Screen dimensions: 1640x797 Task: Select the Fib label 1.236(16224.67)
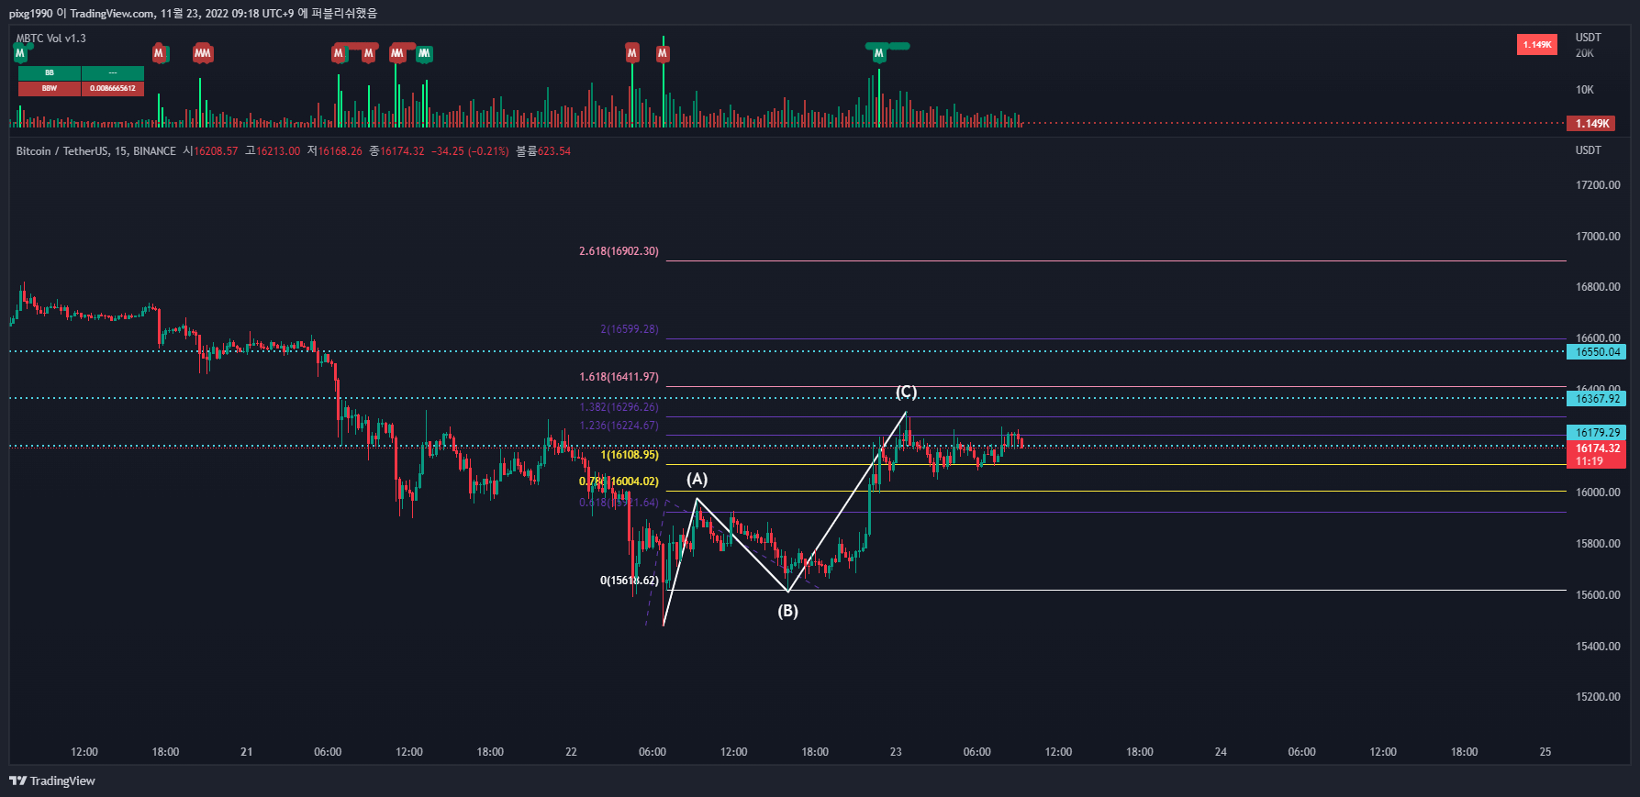[x=619, y=426]
